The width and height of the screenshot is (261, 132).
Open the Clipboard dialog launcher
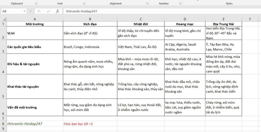click(36, 4)
